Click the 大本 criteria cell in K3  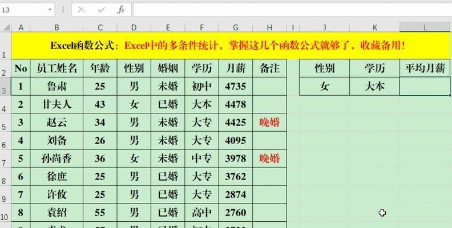(375, 87)
